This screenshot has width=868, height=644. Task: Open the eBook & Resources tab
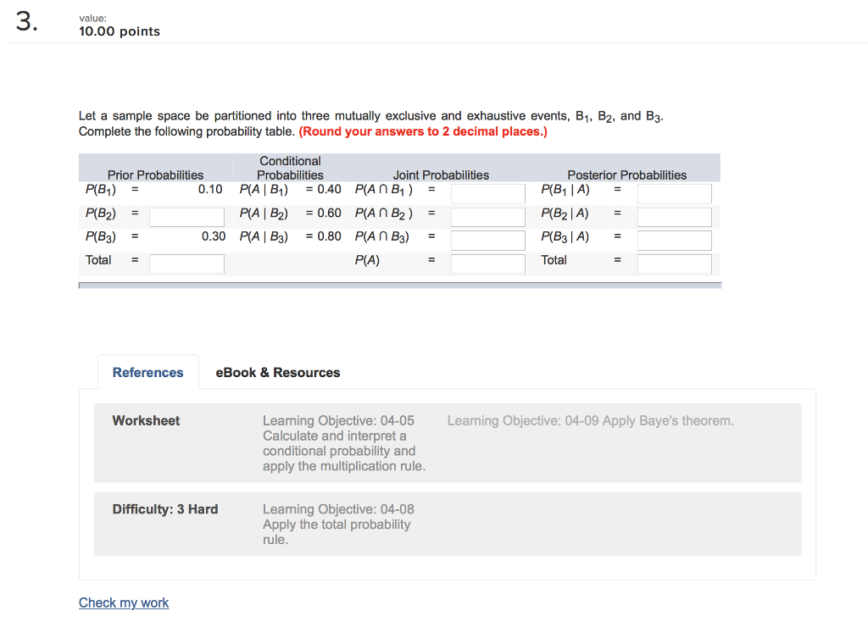pos(278,373)
